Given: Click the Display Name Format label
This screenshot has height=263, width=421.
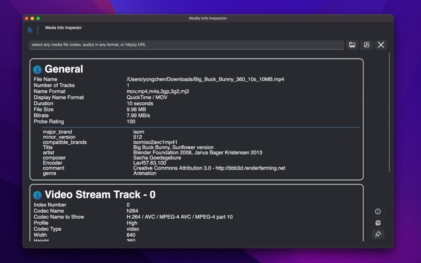Looking at the screenshot, I should click(x=59, y=97).
